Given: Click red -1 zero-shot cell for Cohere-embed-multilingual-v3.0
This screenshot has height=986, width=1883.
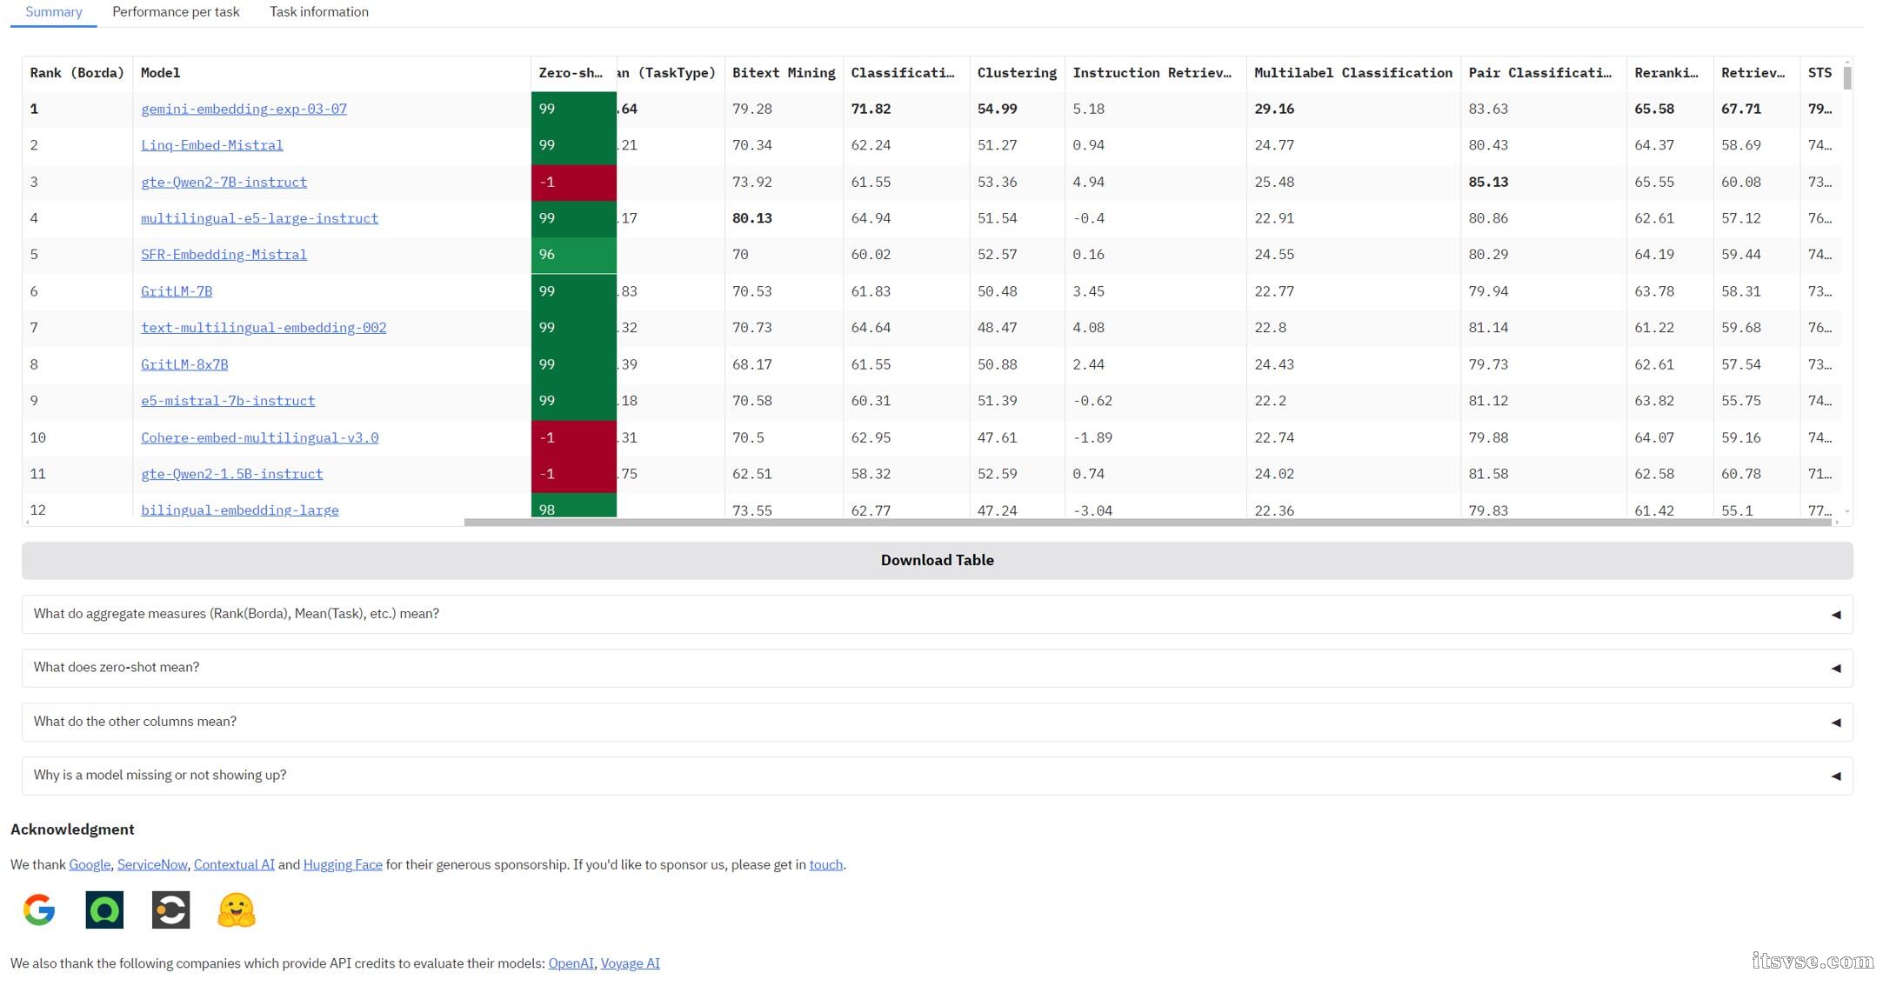Looking at the screenshot, I should [574, 438].
